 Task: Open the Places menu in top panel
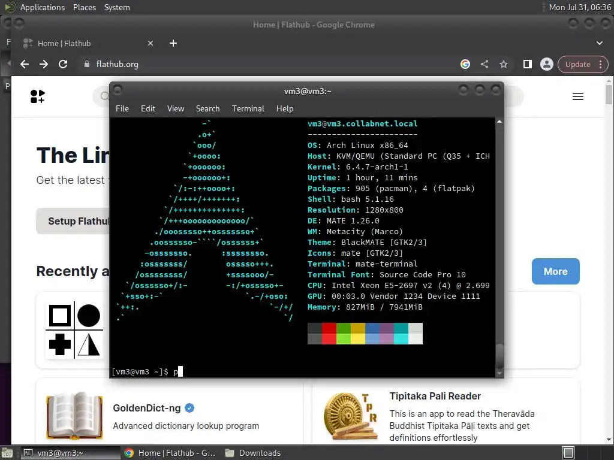click(84, 7)
